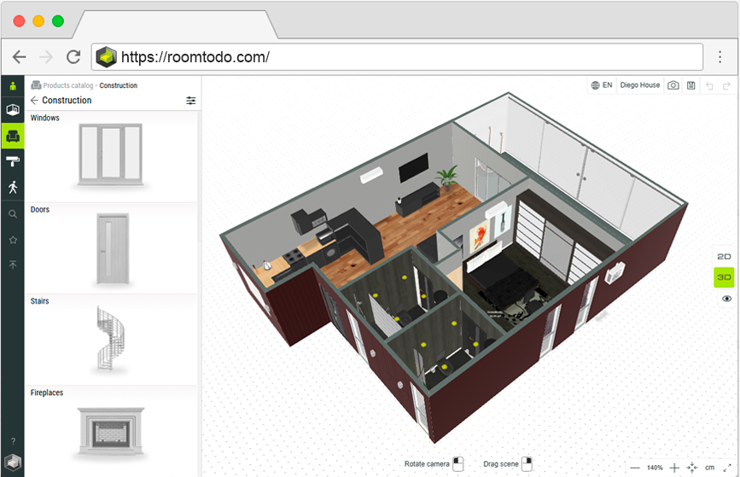740x477 pixels.
Task: Open the search tool in left sidebar
Action: point(12,214)
